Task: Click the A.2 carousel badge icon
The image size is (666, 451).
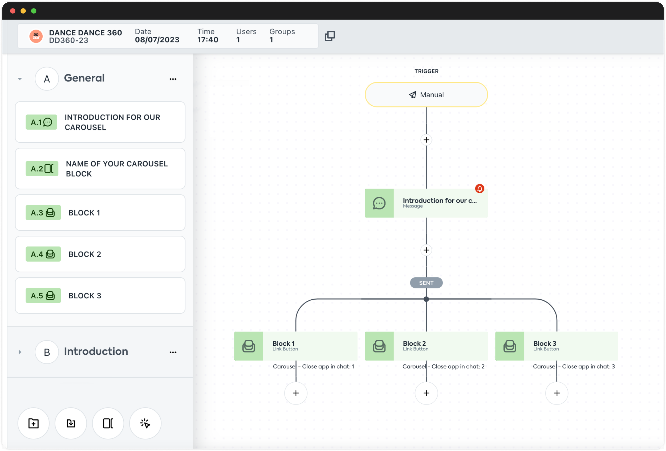Action: 42,168
